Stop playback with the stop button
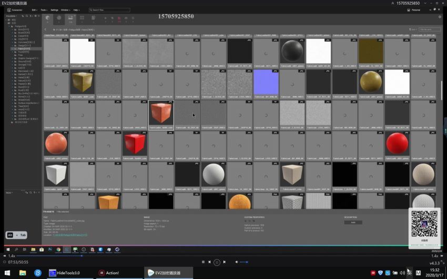 (203, 262)
